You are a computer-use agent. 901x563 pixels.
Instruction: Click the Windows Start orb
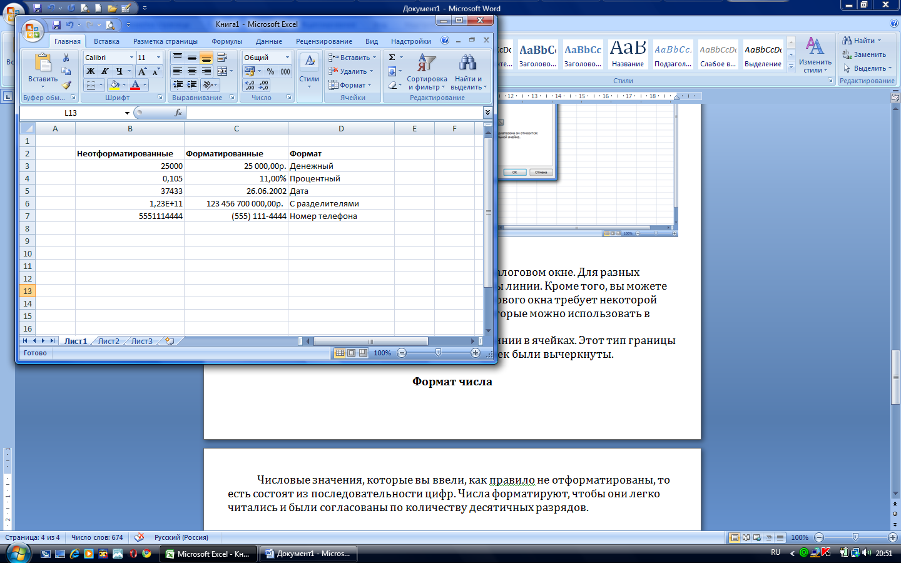pos(18,553)
